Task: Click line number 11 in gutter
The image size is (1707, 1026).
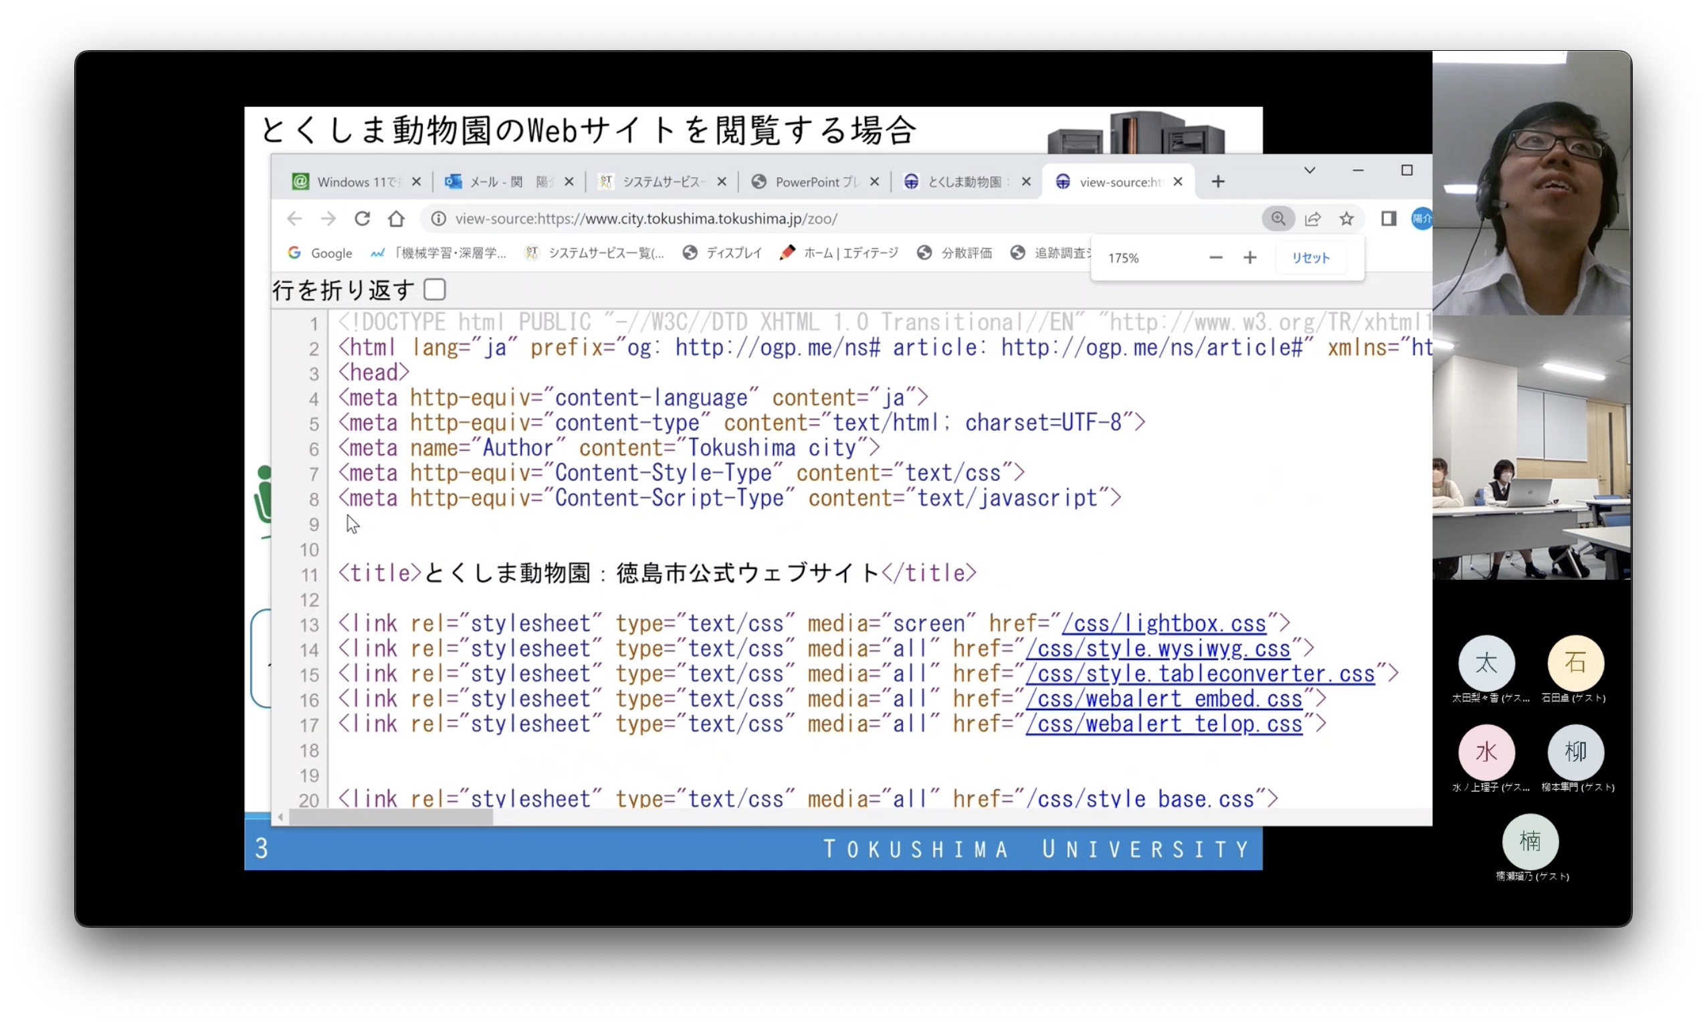Action: pyautogui.click(x=309, y=574)
